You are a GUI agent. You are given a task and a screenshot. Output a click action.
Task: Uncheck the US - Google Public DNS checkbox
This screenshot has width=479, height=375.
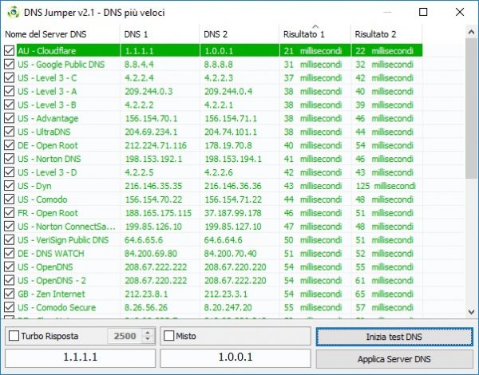[x=9, y=64]
